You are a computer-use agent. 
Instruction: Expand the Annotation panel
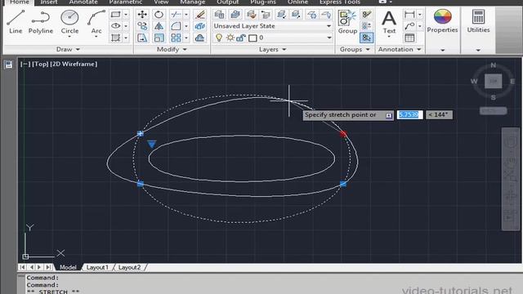(x=400, y=49)
